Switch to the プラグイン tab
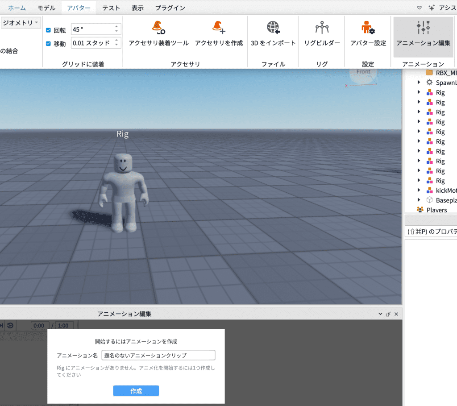This screenshot has width=457, height=406. point(170,8)
